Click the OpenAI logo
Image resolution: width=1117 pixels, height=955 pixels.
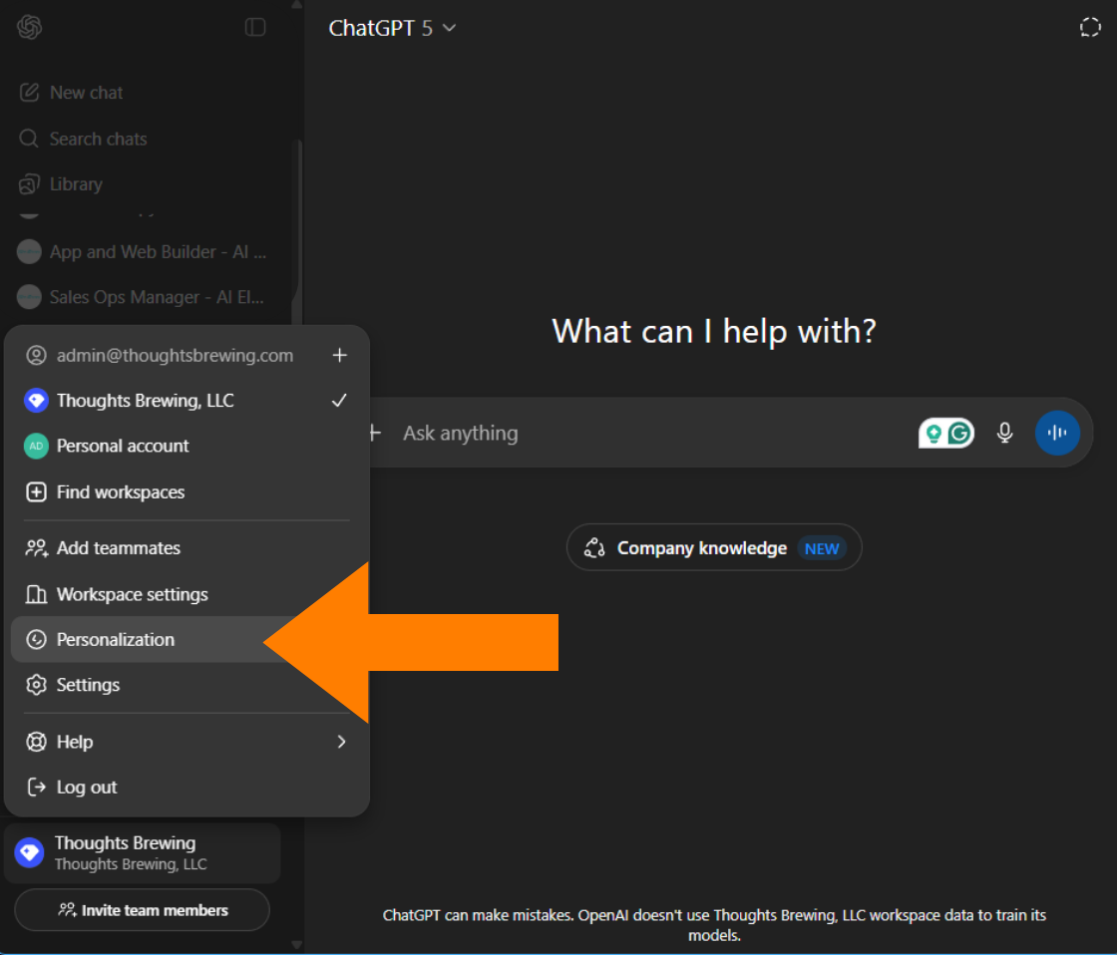coord(29,27)
